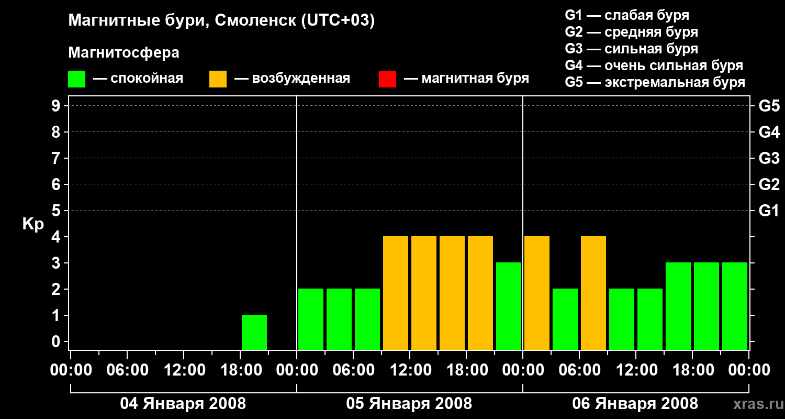
Task: Click the '06 Января 2008' date label
Action: [x=635, y=404]
